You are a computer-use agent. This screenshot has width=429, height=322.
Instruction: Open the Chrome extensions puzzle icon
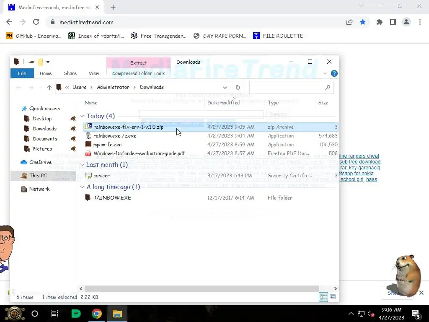point(380,22)
